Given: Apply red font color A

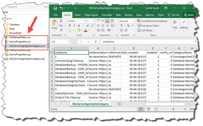Looking at the screenshot, I should pos(85,31).
